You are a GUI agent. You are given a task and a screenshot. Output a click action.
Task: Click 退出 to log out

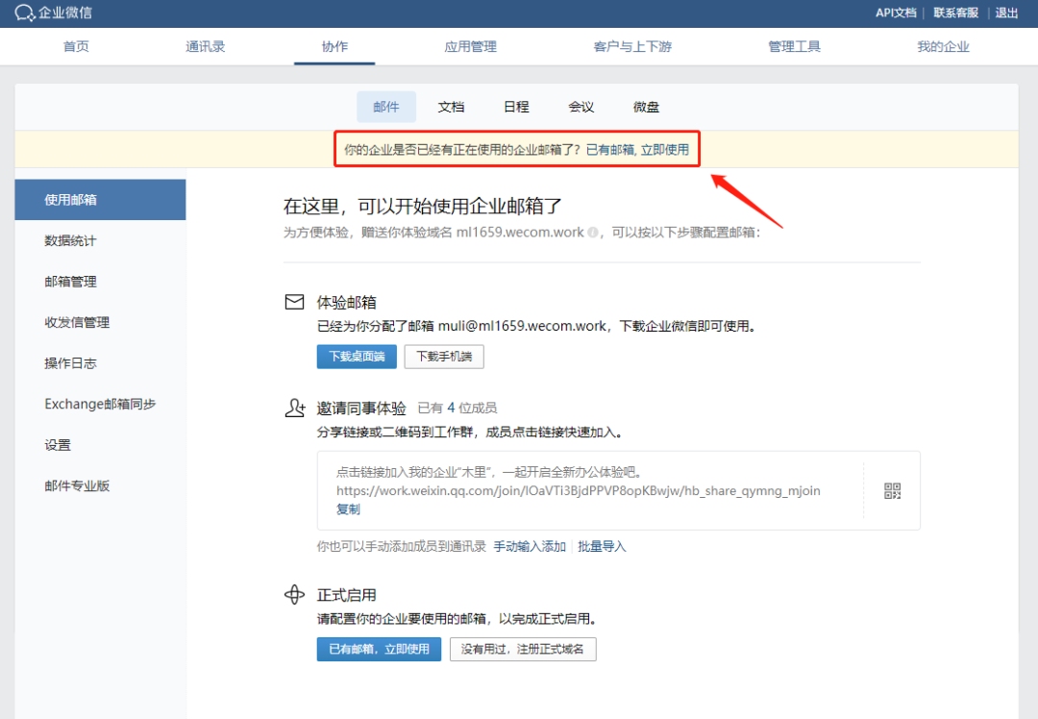click(1007, 12)
